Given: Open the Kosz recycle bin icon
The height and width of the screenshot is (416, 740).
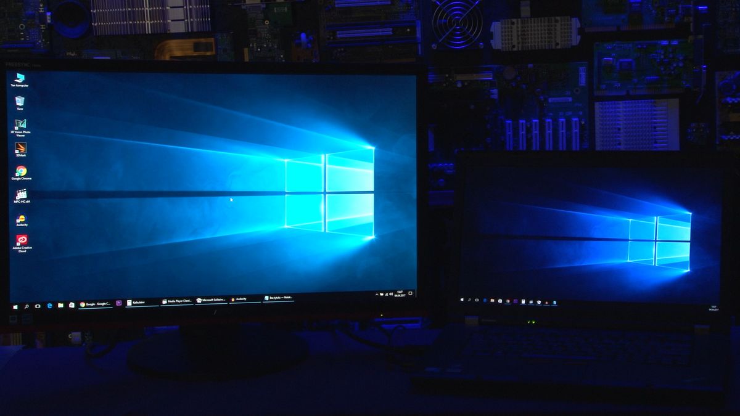Looking at the screenshot, I should click(x=20, y=102).
